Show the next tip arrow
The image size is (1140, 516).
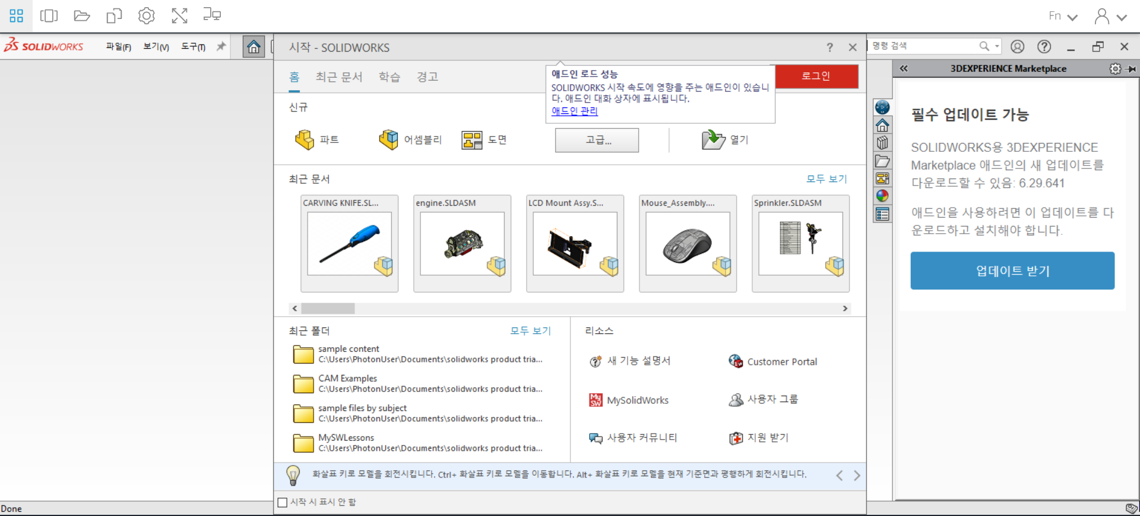coord(857,476)
